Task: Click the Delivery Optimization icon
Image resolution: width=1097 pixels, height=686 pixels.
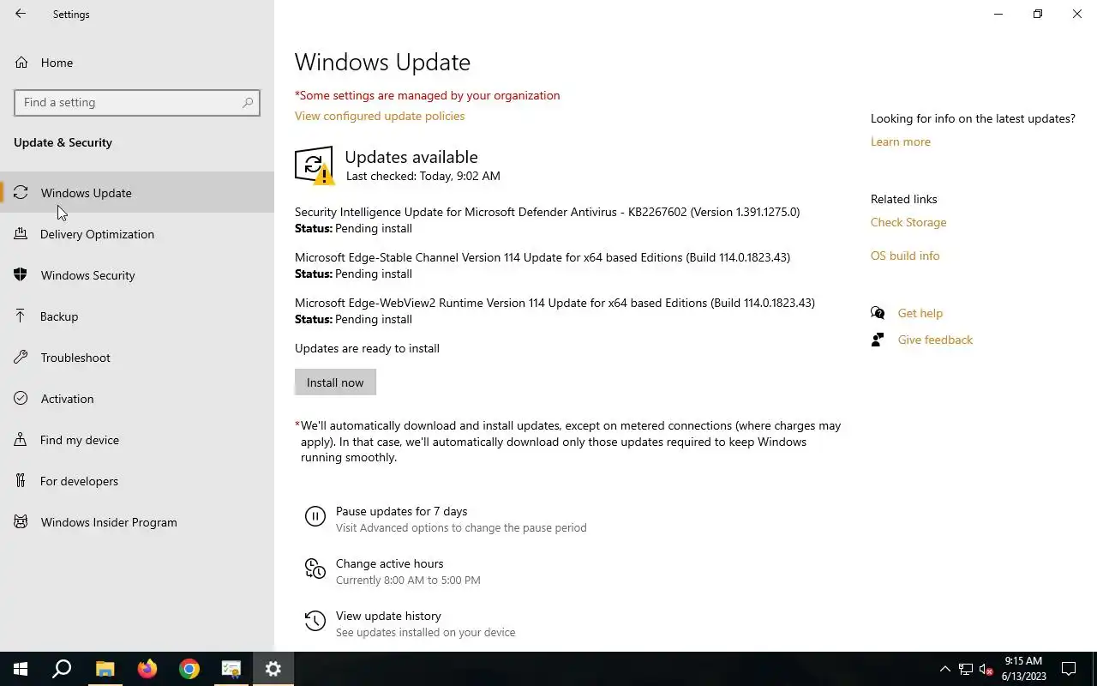Action: [x=21, y=234]
